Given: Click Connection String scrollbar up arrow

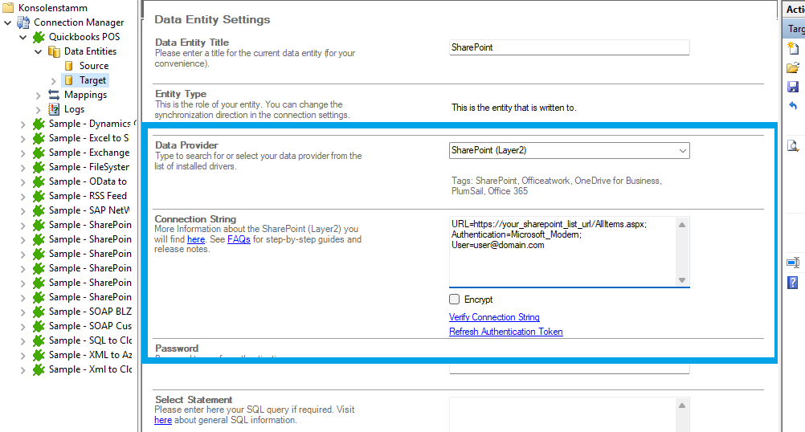Looking at the screenshot, I should [x=682, y=225].
